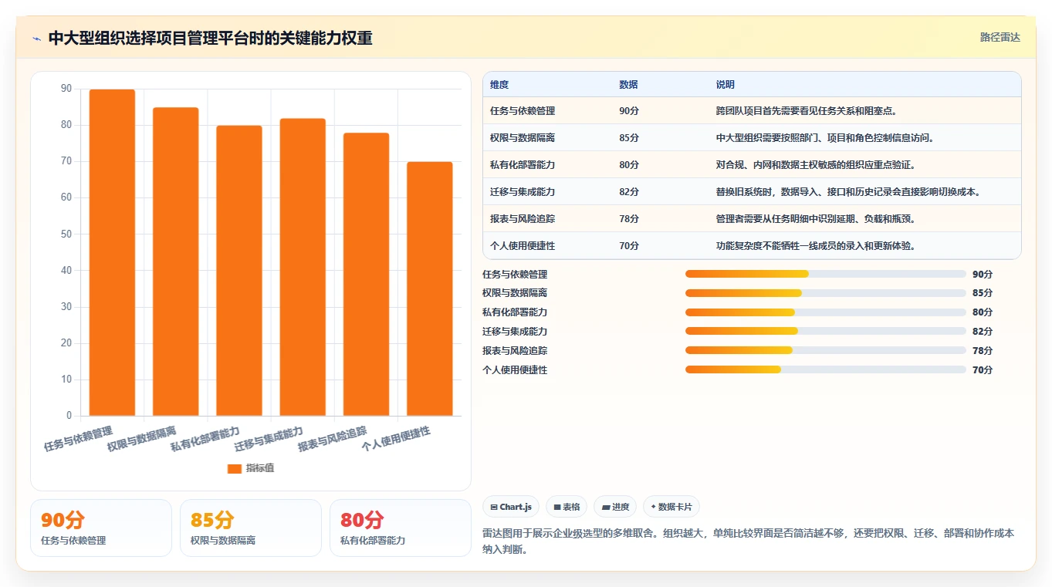Open the 85分 权限与数据隔离 data card
The image size is (1052, 587).
pyautogui.click(x=251, y=528)
